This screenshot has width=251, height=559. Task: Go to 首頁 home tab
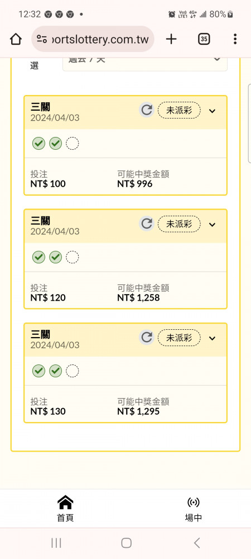(65, 509)
